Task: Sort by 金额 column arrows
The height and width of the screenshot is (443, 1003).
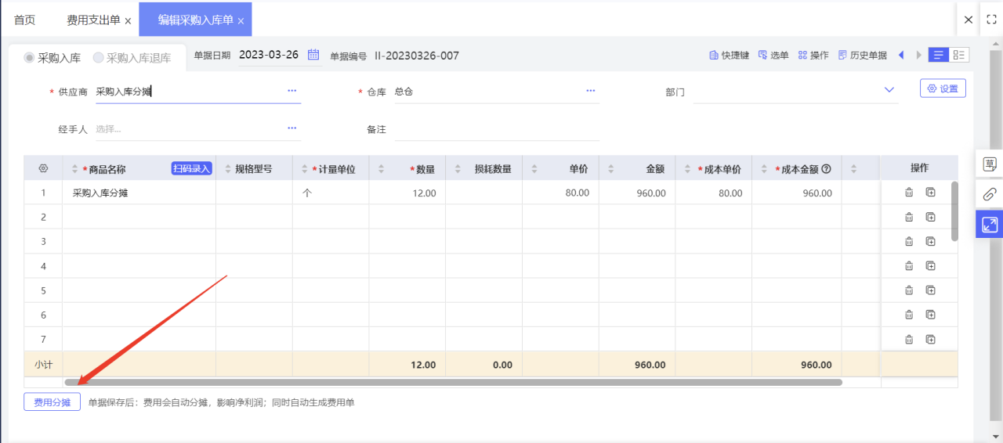Action: click(611, 169)
